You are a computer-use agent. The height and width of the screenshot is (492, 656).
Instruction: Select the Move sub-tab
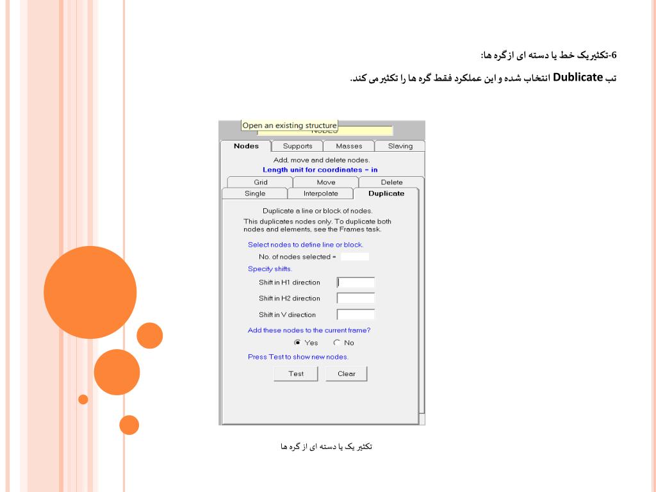click(326, 183)
